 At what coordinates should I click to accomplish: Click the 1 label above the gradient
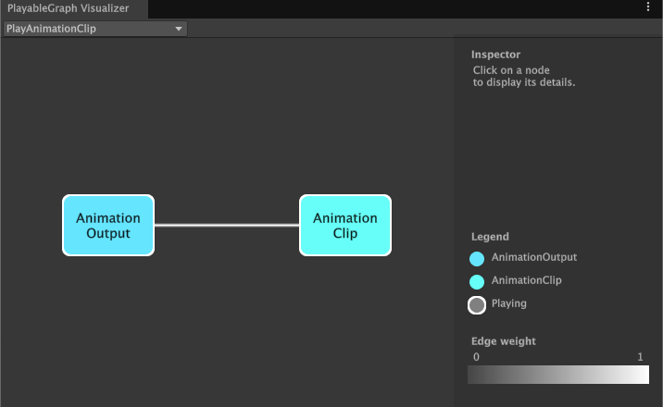640,357
